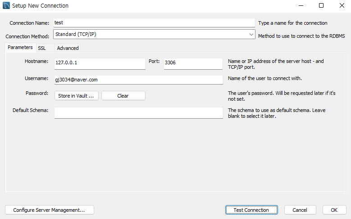Maximize the Setup New Connection window
The height and width of the screenshot is (219, 351).
(321, 5)
